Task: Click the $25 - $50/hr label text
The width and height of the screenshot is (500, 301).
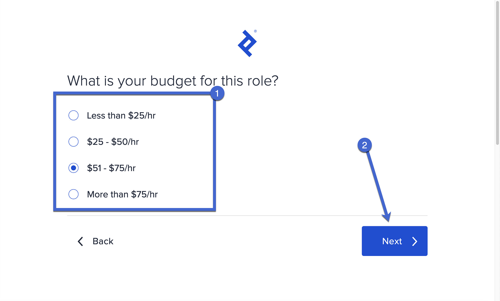Action: pos(113,142)
